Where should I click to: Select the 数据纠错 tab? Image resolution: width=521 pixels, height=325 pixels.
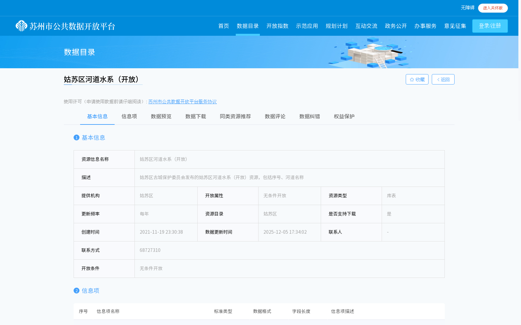309,116
